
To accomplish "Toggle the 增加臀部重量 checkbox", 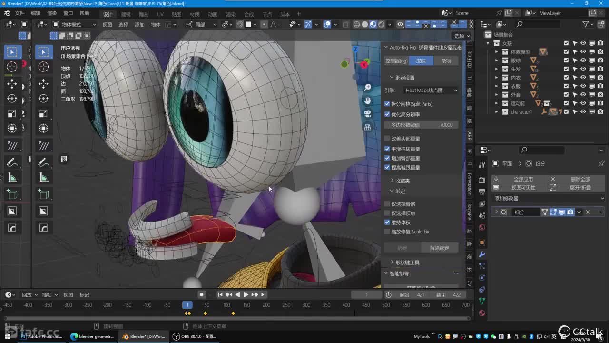I will click(387, 158).
